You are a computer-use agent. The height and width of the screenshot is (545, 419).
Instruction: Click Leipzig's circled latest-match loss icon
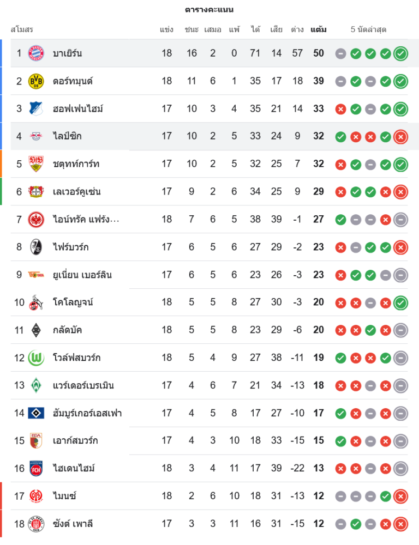tap(400, 137)
